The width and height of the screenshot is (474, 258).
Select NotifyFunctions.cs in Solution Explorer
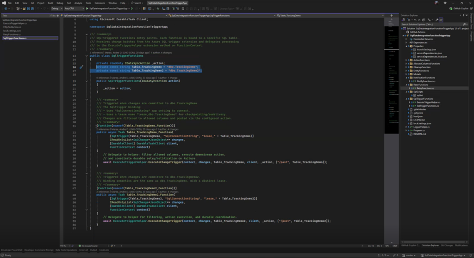[x=426, y=81]
